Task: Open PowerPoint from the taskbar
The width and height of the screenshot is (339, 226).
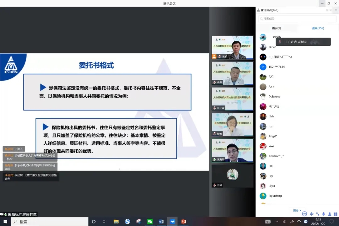Action: (184, 222)
